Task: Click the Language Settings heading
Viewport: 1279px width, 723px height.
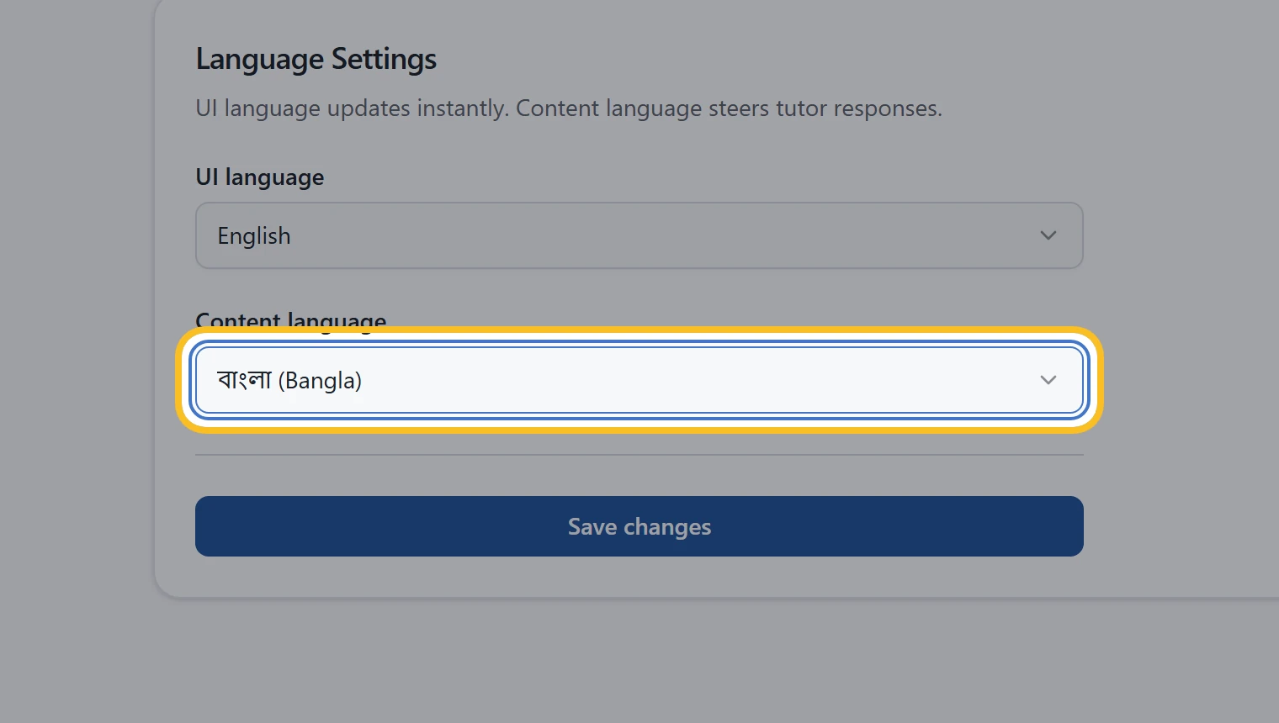Action: (x=316, y=59)
